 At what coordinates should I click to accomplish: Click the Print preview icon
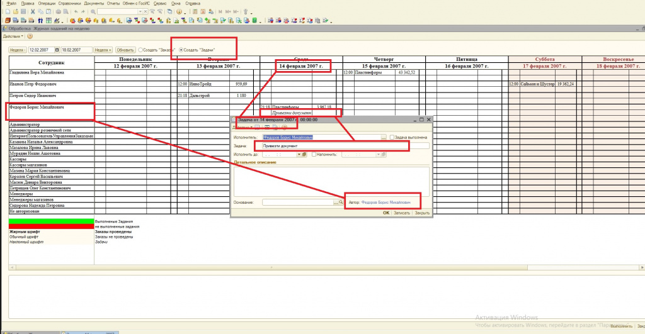pyautogui.click(x=66, y=11)
